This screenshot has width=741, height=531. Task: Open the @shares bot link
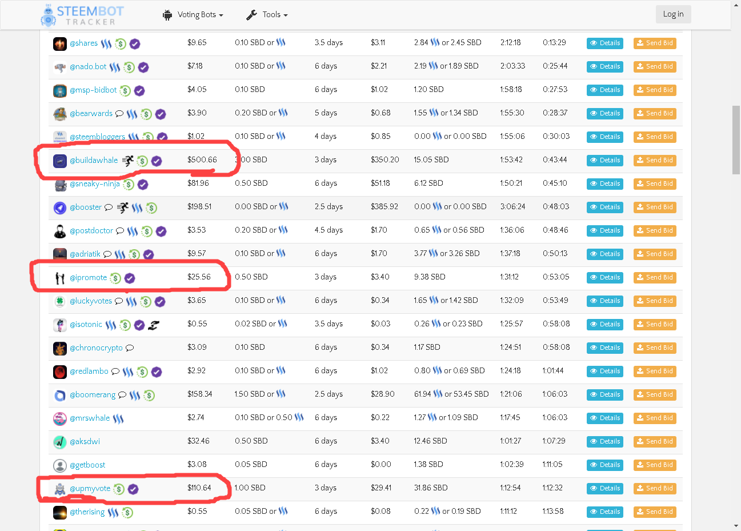83,43
